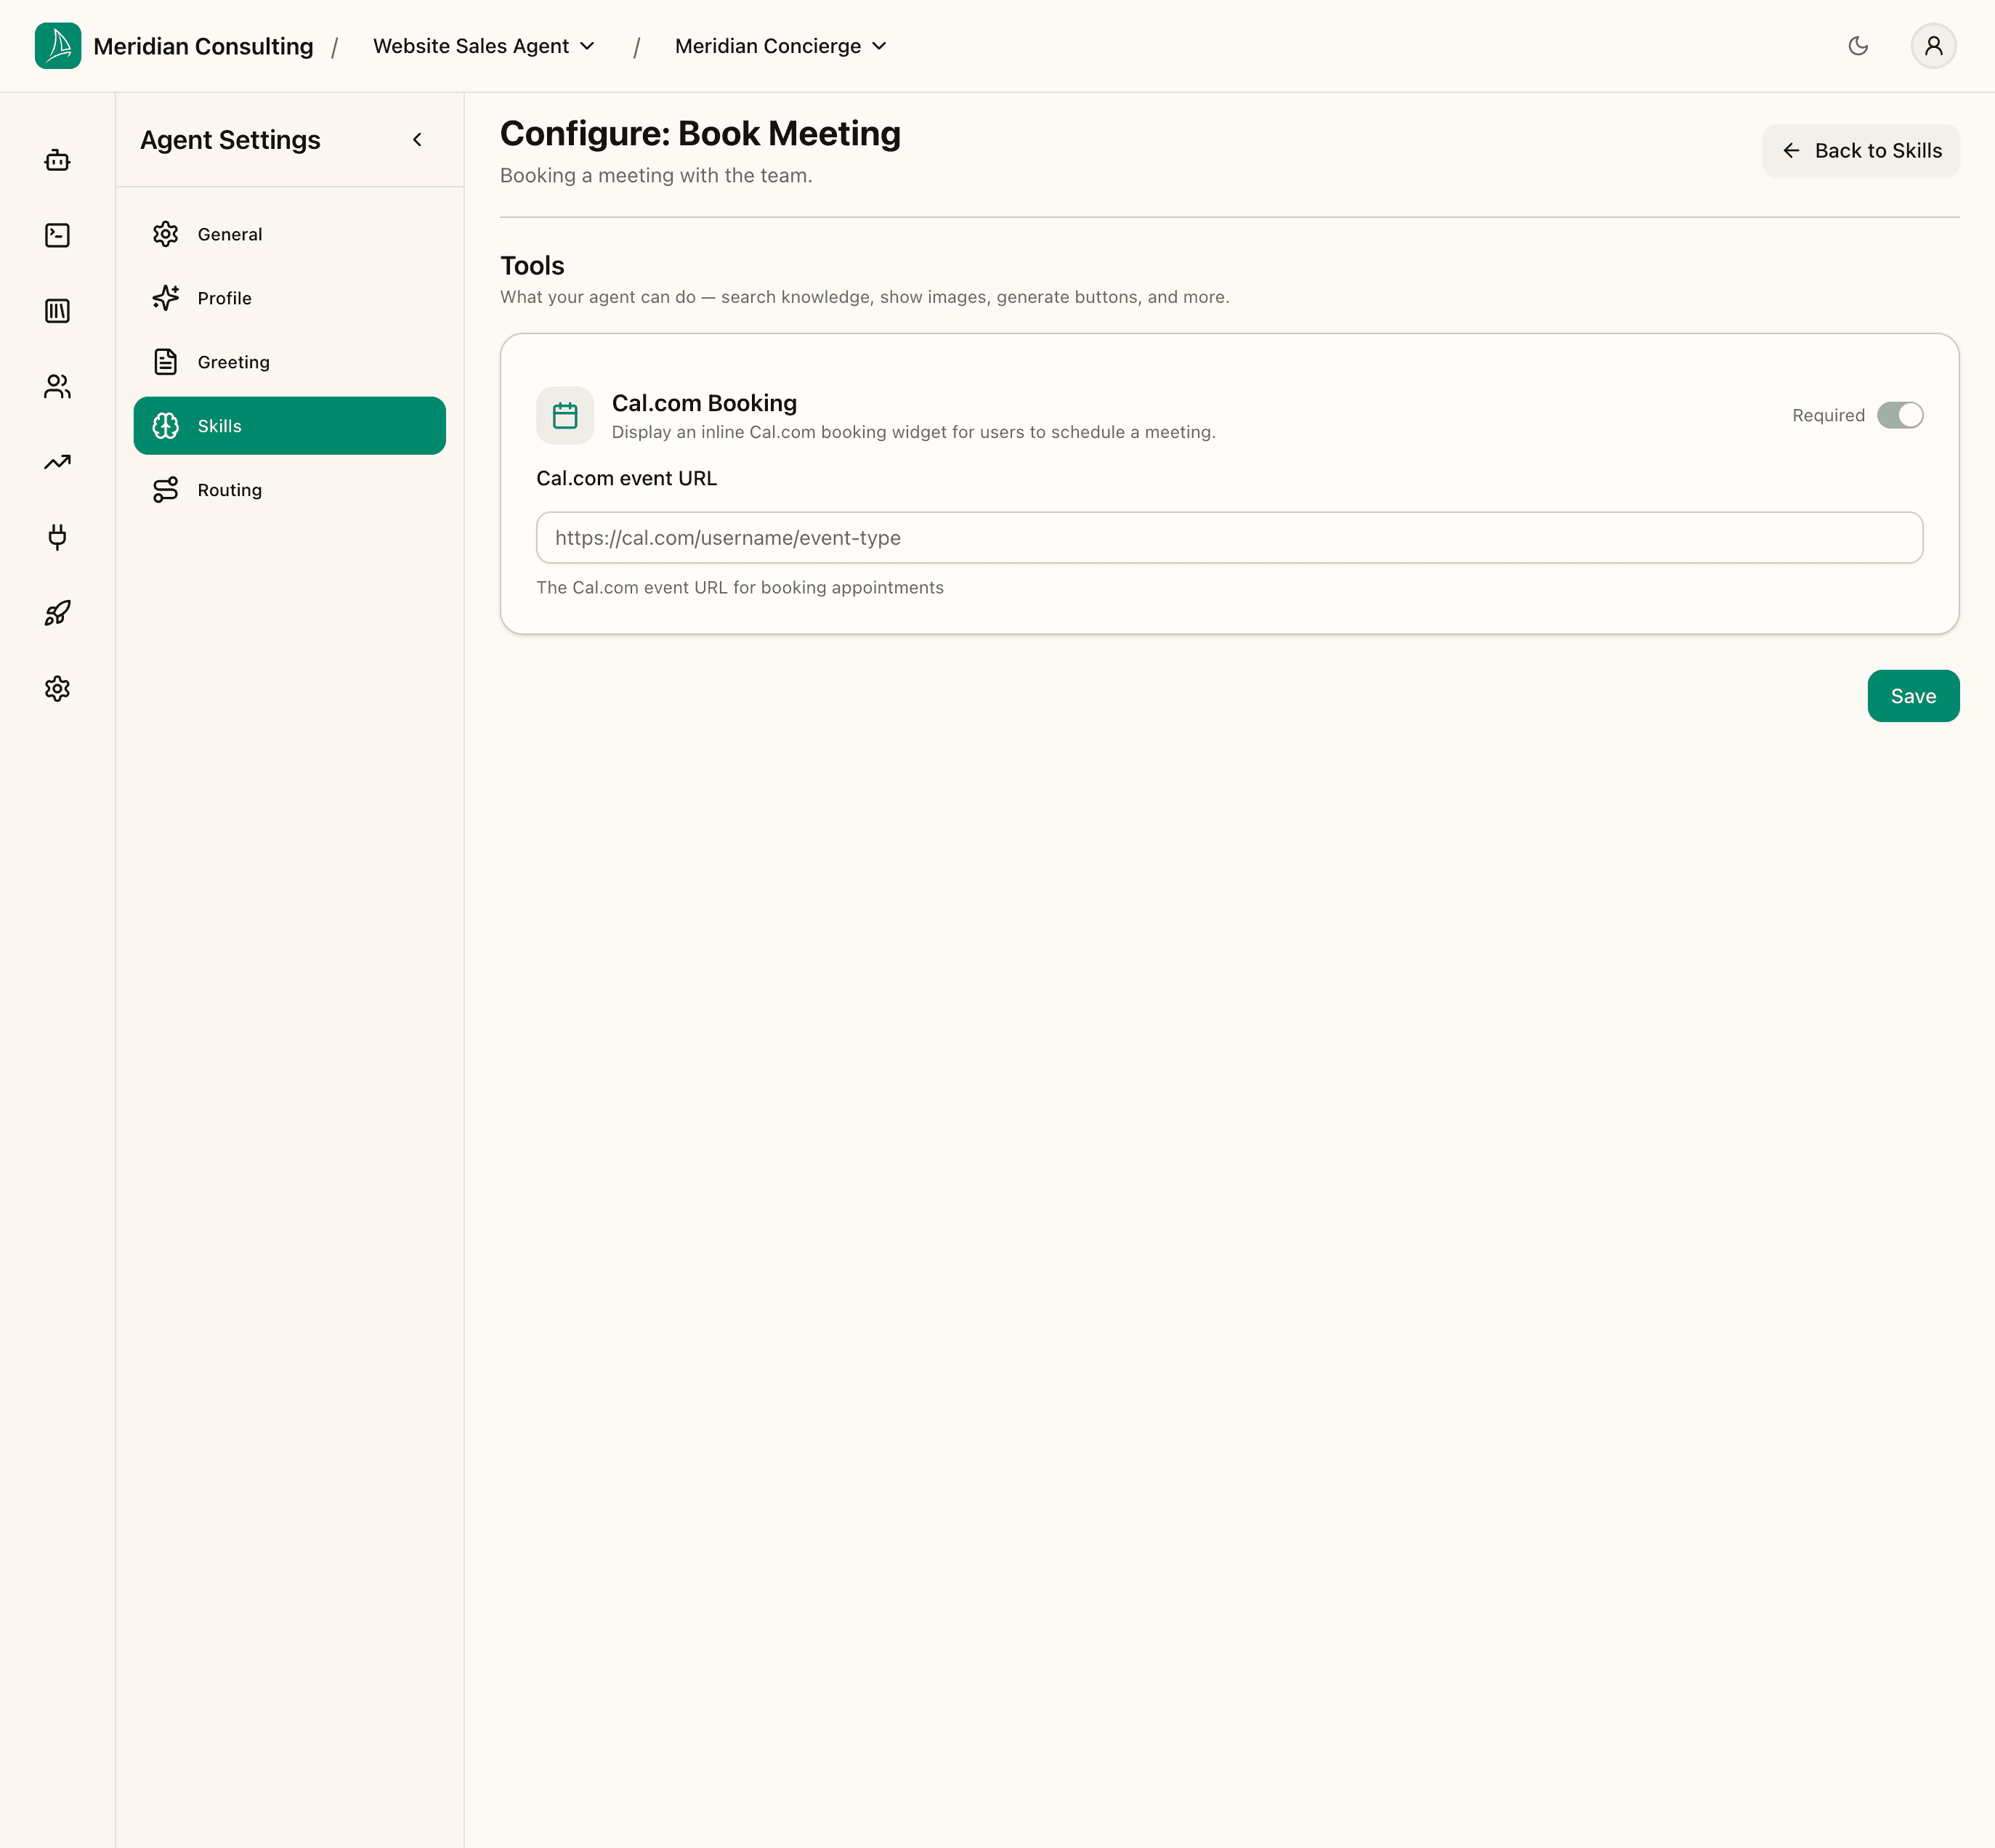This screenshot has height=1848, width=1995.
Task: Click 'The Cal.com event URL for booking appointments' hint
Action: (x=740, y=588)
